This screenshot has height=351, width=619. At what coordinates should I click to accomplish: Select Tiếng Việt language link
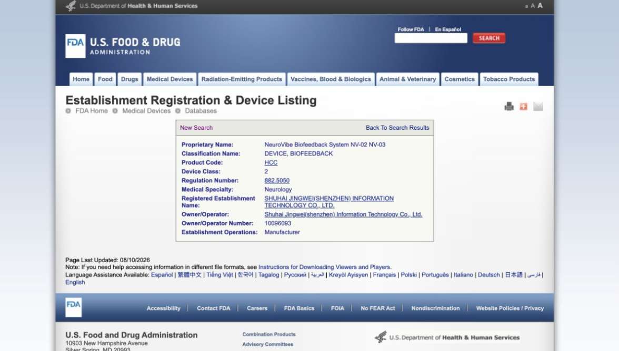pyautogui.click(x=219, y=275)
